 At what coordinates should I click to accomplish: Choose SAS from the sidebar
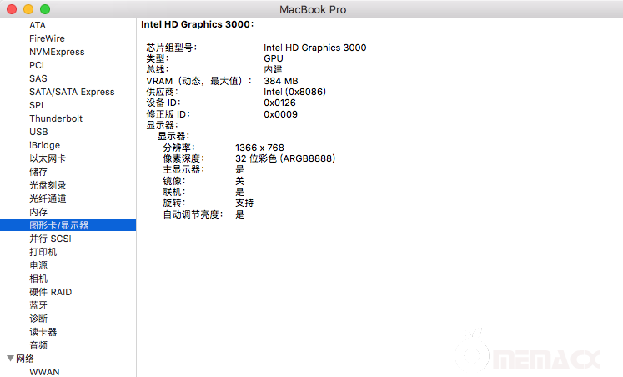[38, 78]
